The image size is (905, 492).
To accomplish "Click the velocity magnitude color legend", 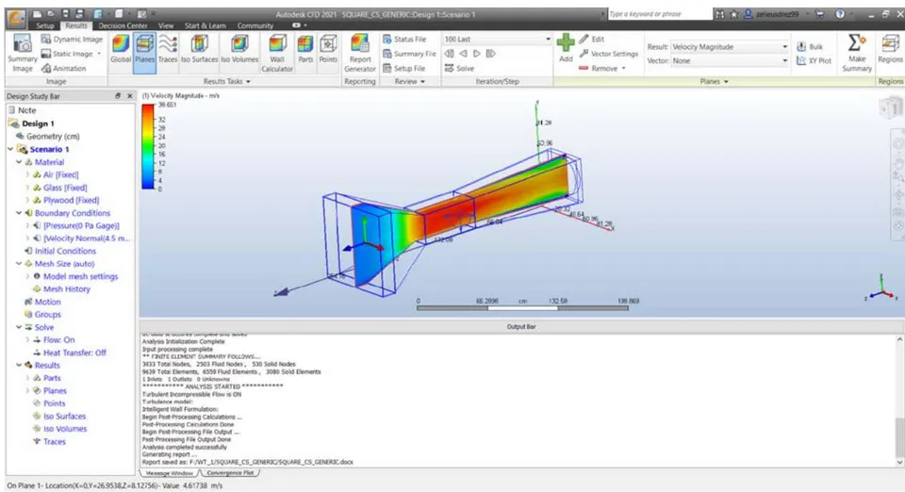I will coord(148,146).
